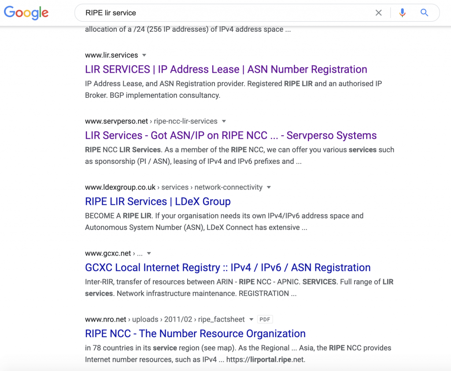Expand the dropdown arrow beside www.gcxc.net
The height and width of the screenshot is (371, 451).
(149, 253)
